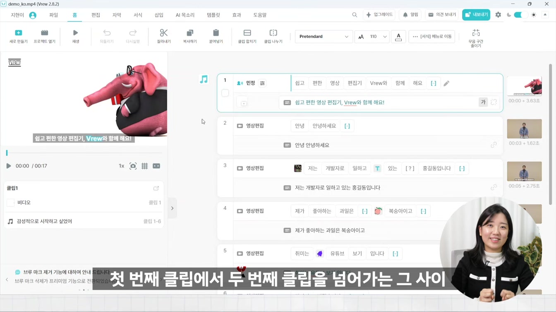Collapse the left panel with arrow expander
Viewport: 556px width, 312px height.
pyautogui.click(x=172, y=208)
